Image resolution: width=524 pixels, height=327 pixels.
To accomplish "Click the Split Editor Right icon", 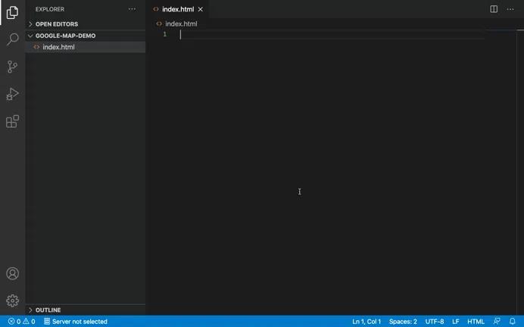I will tap(494, 9).
